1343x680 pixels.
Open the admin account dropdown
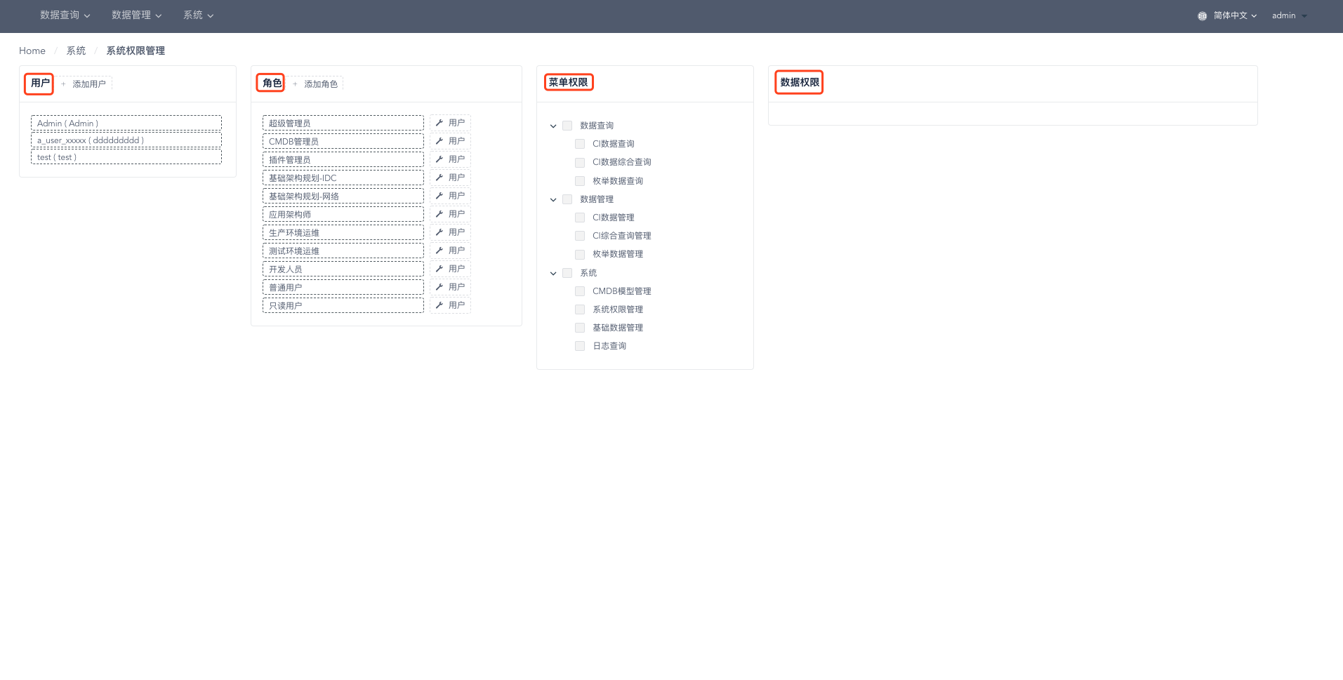[x=1289, y=15]
